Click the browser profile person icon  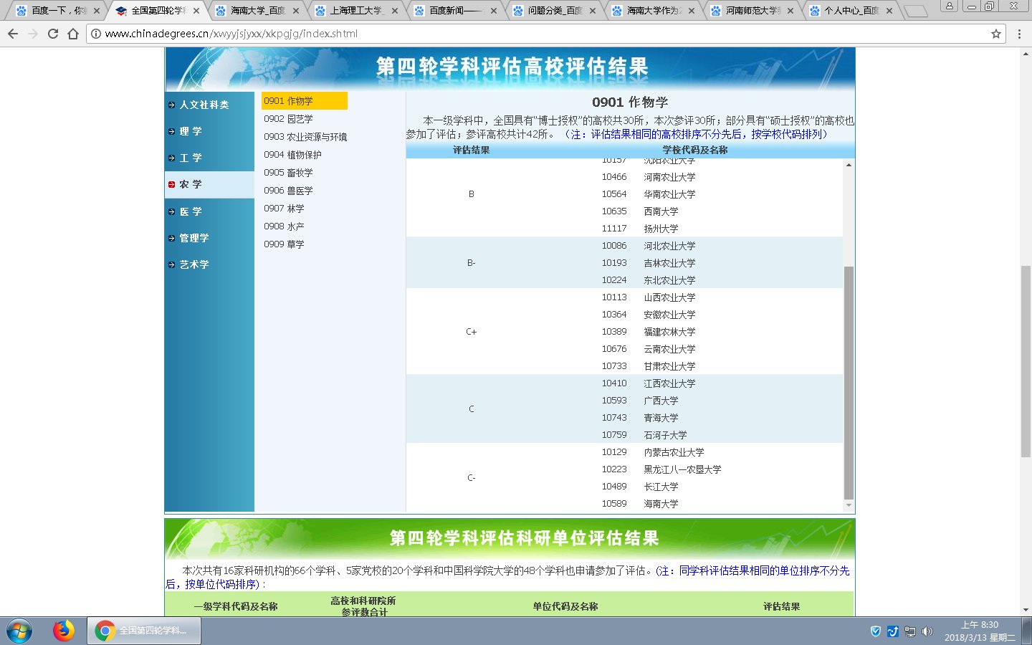[950, 8]
